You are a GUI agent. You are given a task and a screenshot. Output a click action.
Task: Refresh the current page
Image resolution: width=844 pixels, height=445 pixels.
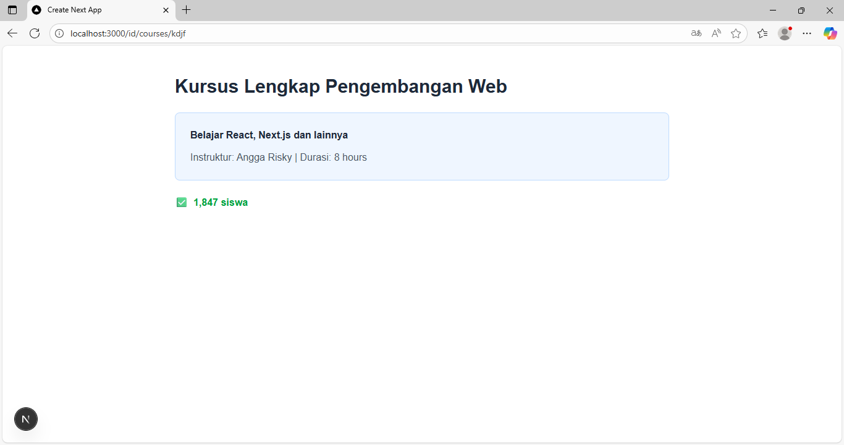click(x=35, y=33)
